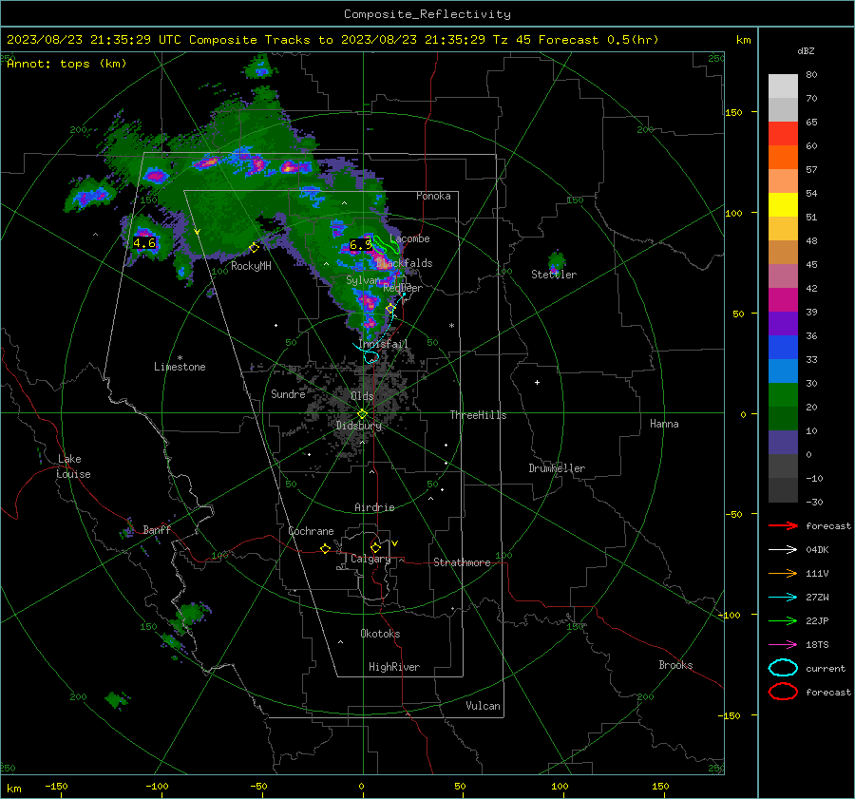Click the Banff city label
The height and width of the screenshot is (799, 855).
(x=157, y=529)
